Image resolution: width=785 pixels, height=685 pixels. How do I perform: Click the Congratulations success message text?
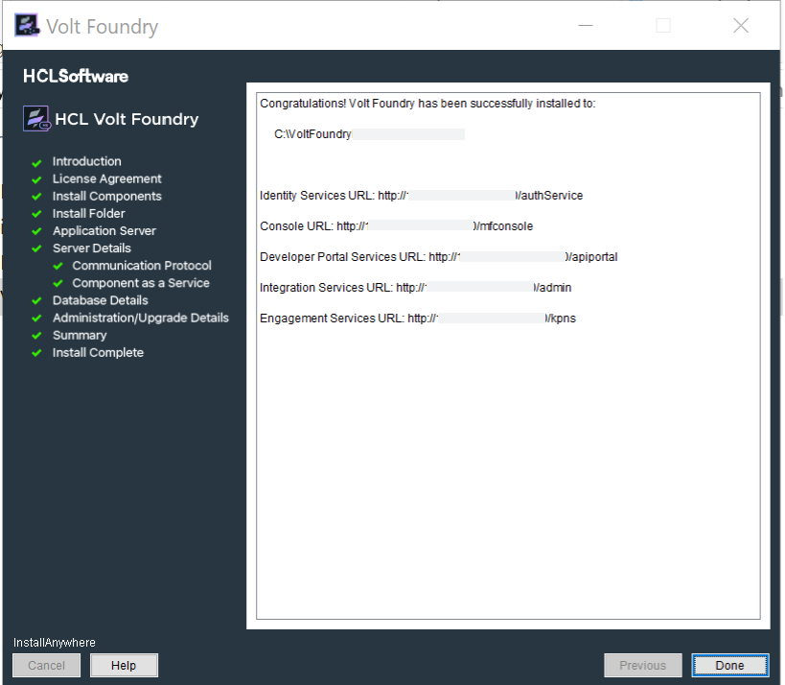pyautogui.click(x=427, y=104)
